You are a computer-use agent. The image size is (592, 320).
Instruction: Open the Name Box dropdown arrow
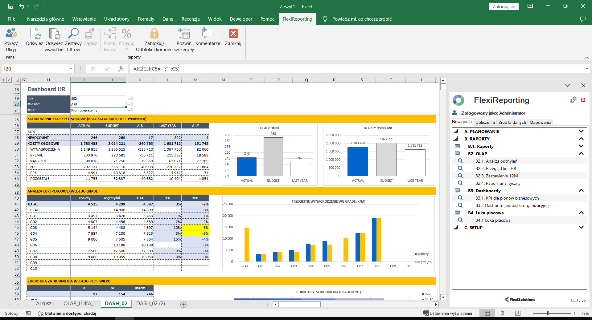pos(71,69)
